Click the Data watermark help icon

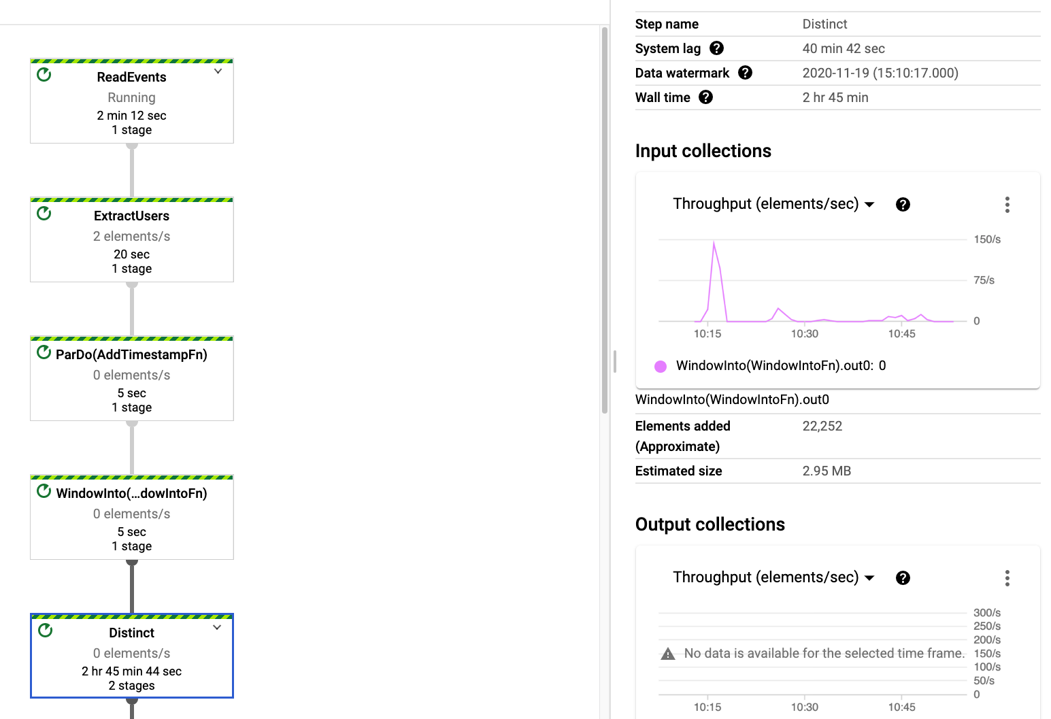[745, 73]
